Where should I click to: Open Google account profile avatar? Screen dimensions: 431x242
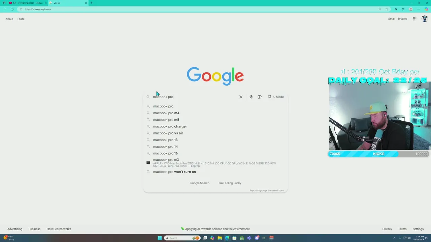(x=425, y=19)
